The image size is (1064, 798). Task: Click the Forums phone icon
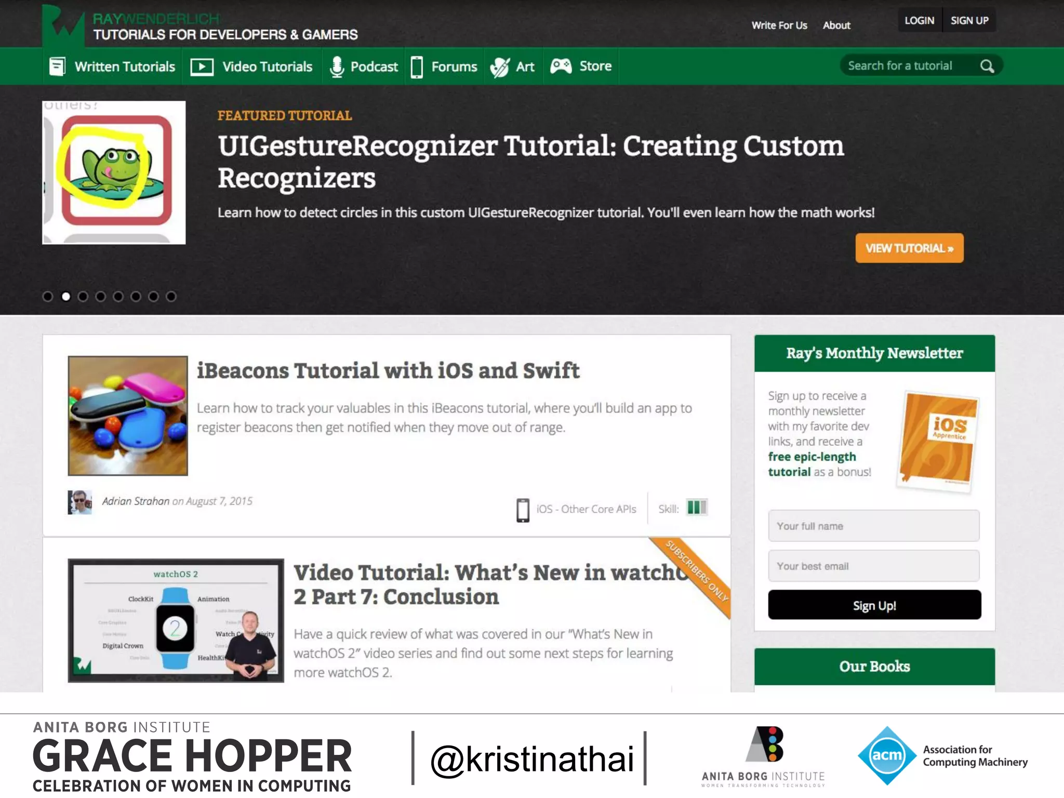point(417,67)
